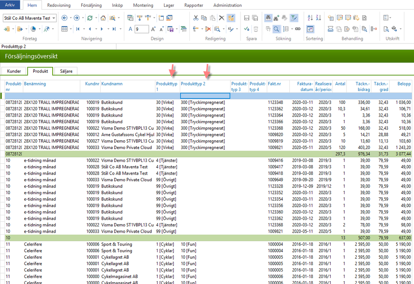Click the delete X icon in Redigering

click(221, 18)
